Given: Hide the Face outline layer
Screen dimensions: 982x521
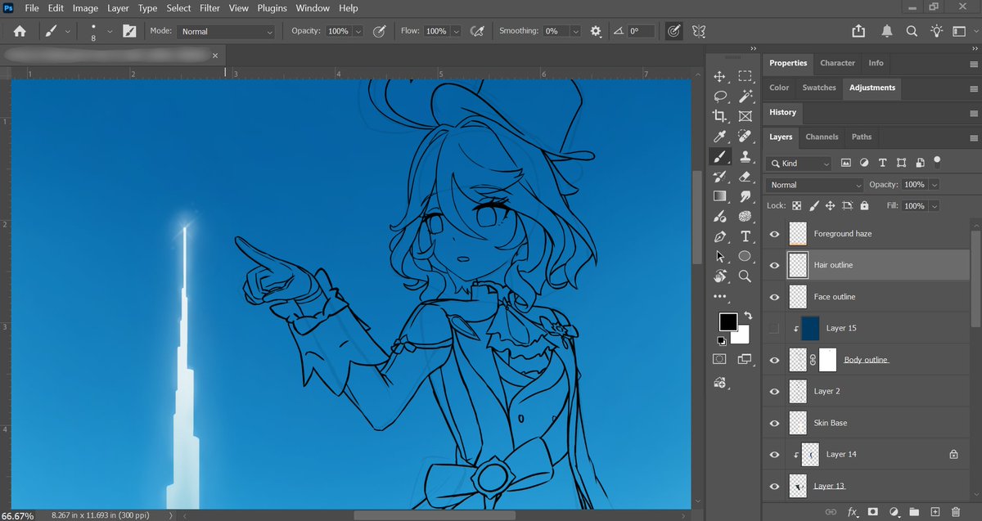Looking at the screenshot, I should pyautogui.click(x=775, y=297).
